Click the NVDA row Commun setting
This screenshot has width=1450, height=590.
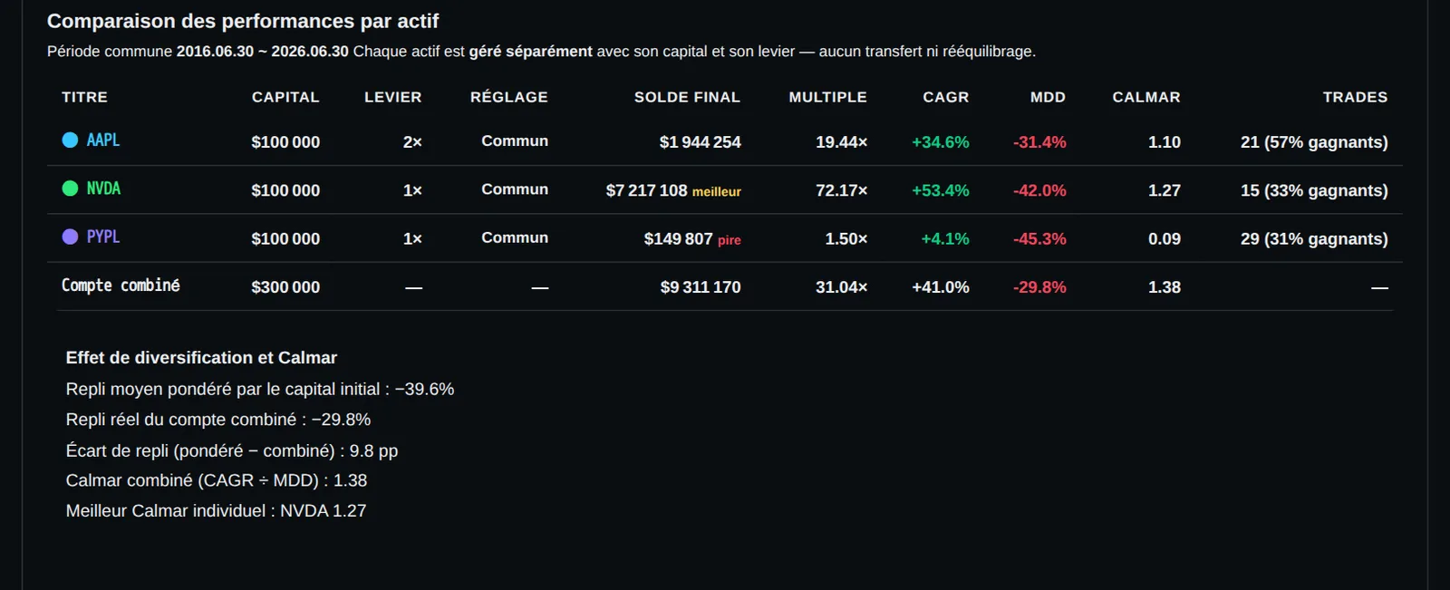pos(515,189)
